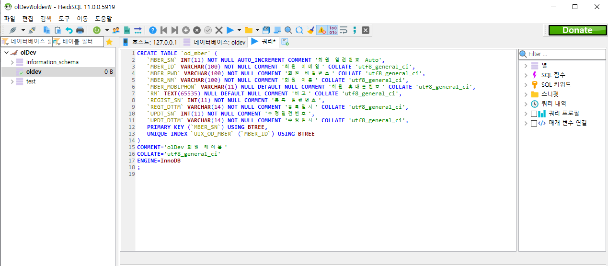Expand the 열 helper node
Screen dimensions: 608x266
click(526, 66)
